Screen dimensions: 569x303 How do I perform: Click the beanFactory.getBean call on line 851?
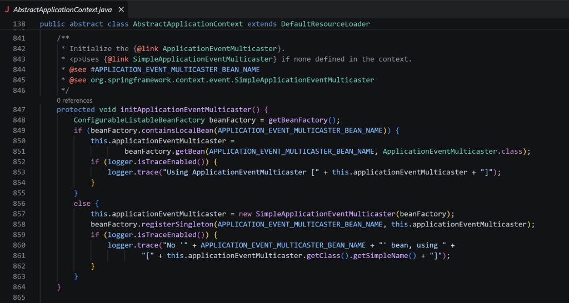coord(164,151)
